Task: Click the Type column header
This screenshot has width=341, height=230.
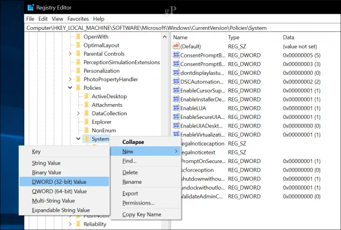Action: click(254, 37)
